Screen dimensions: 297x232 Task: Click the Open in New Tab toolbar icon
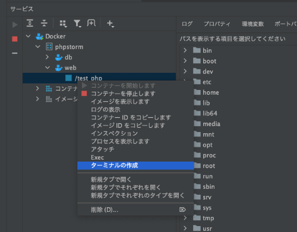click(x=91, y=23)
